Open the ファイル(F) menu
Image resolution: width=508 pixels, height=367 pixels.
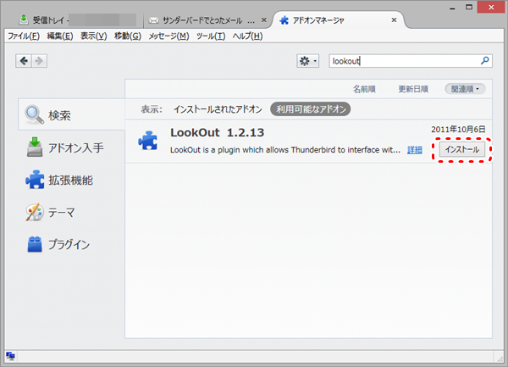pos(24,36)
